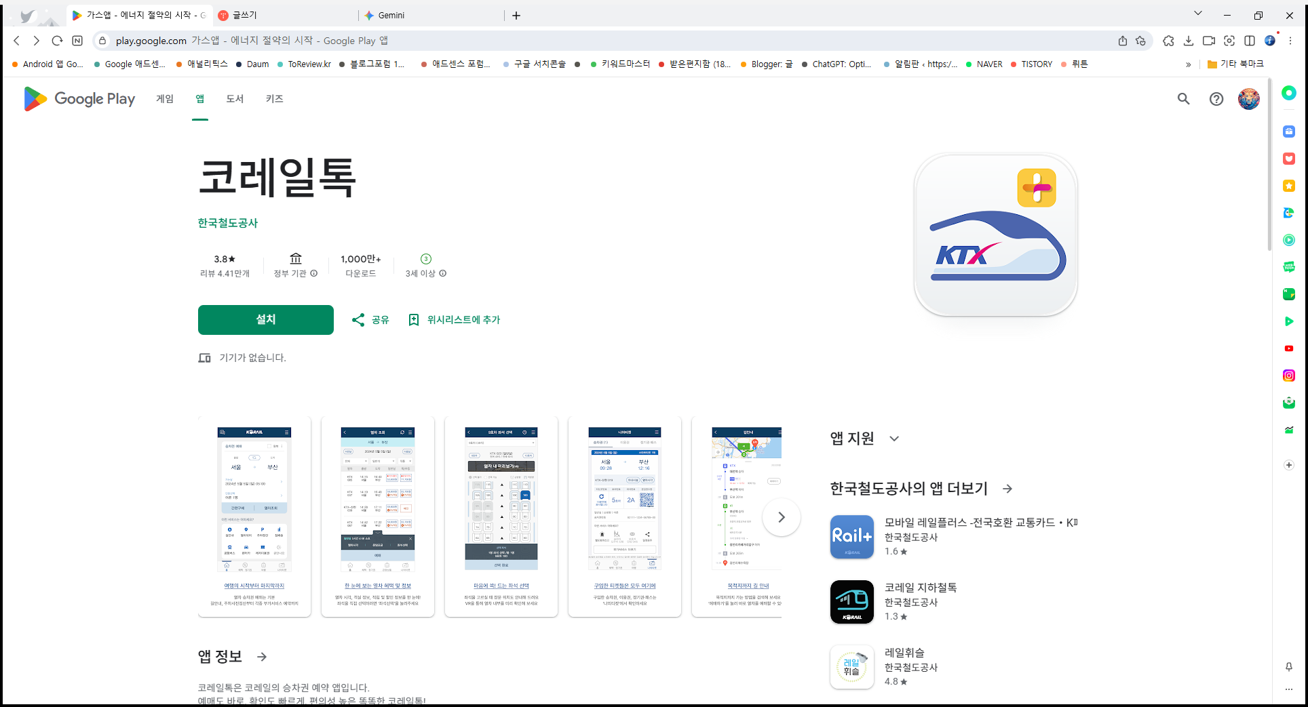Viewport: 1308px width, 707px height.
Task: Open the Google Play help icon
Action: coord(1216,99)
